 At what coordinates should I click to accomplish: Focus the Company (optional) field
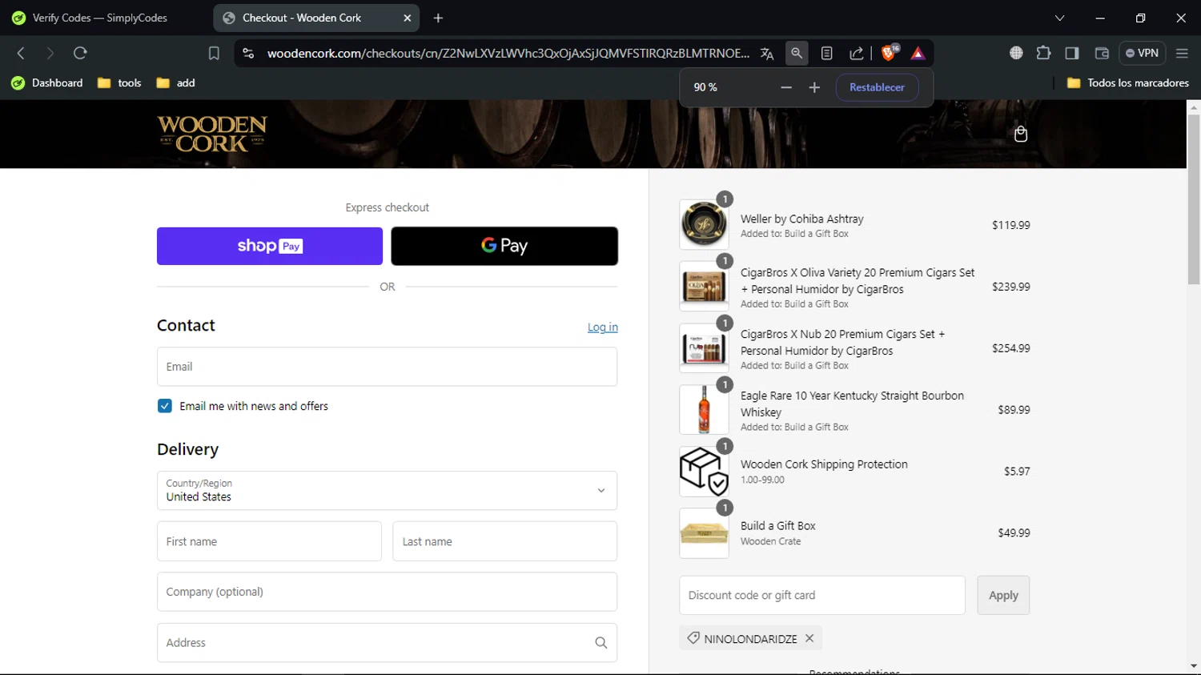(387, 592)
